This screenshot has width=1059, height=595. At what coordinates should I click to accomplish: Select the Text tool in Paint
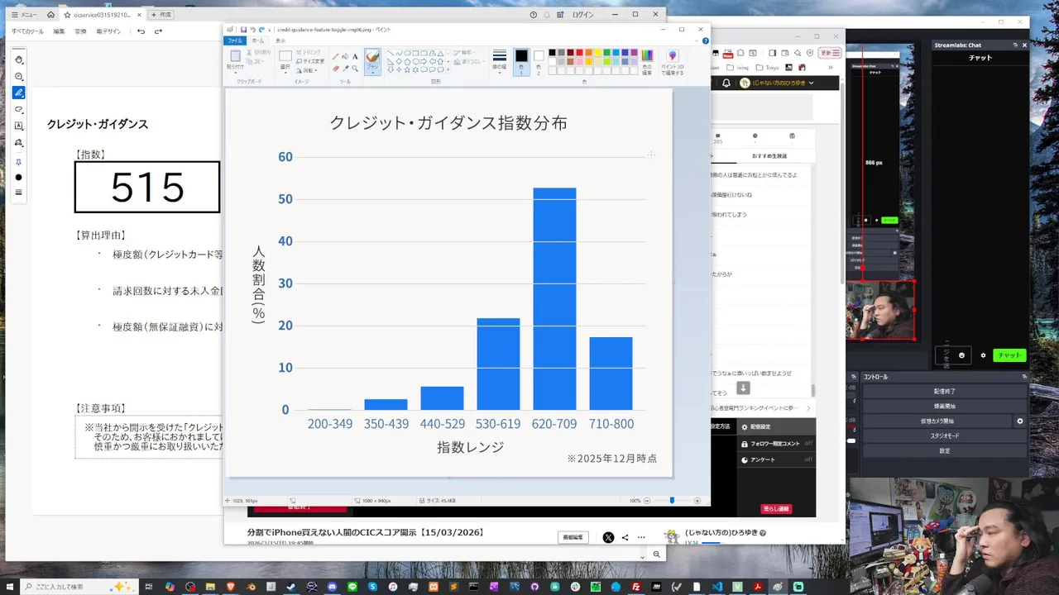click(x=355, y=57)
